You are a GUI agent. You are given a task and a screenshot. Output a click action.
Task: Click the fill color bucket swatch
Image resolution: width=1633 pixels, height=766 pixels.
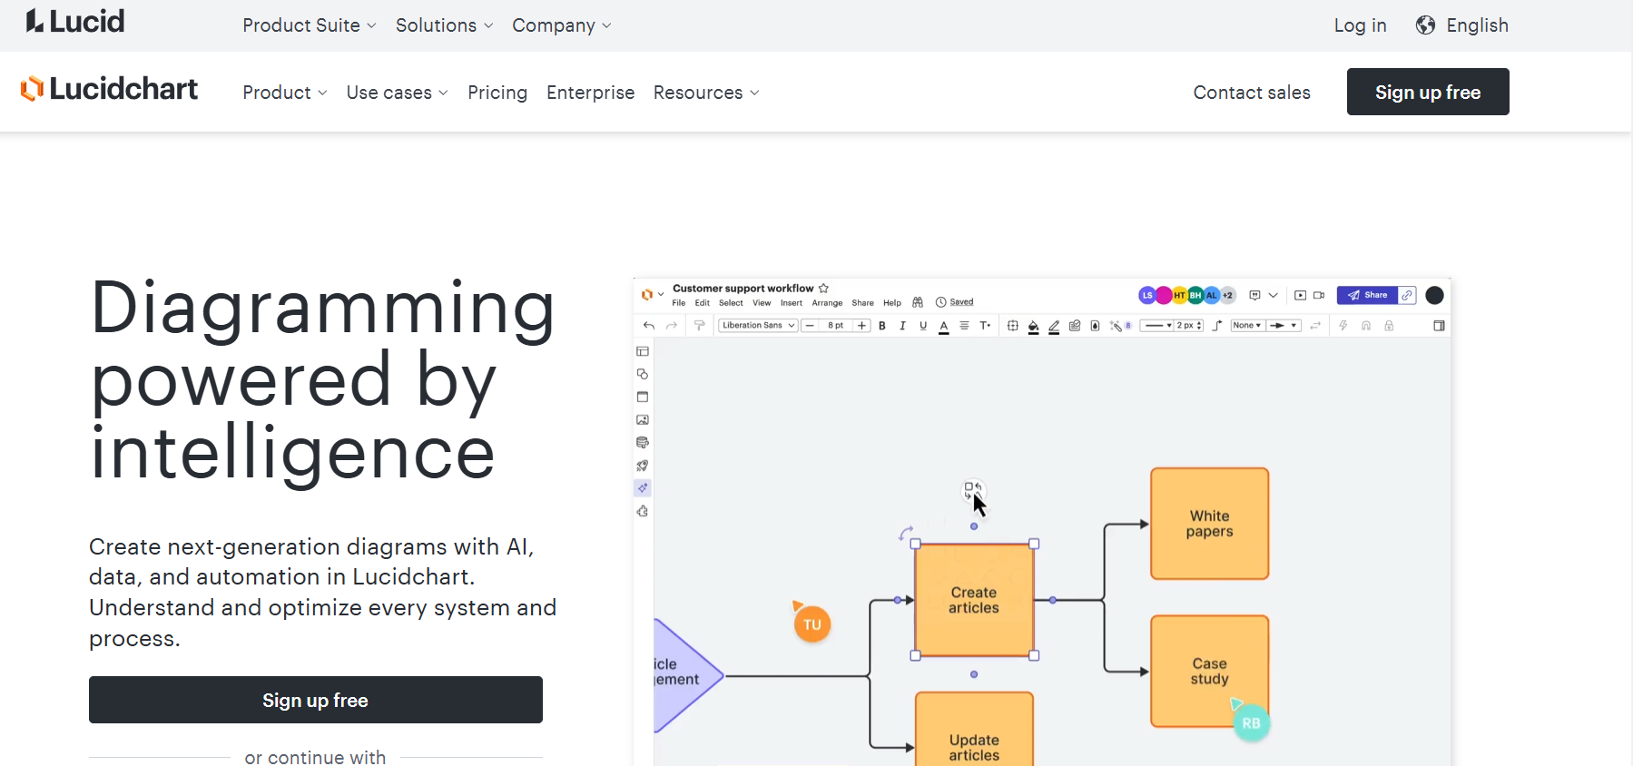1033,327
